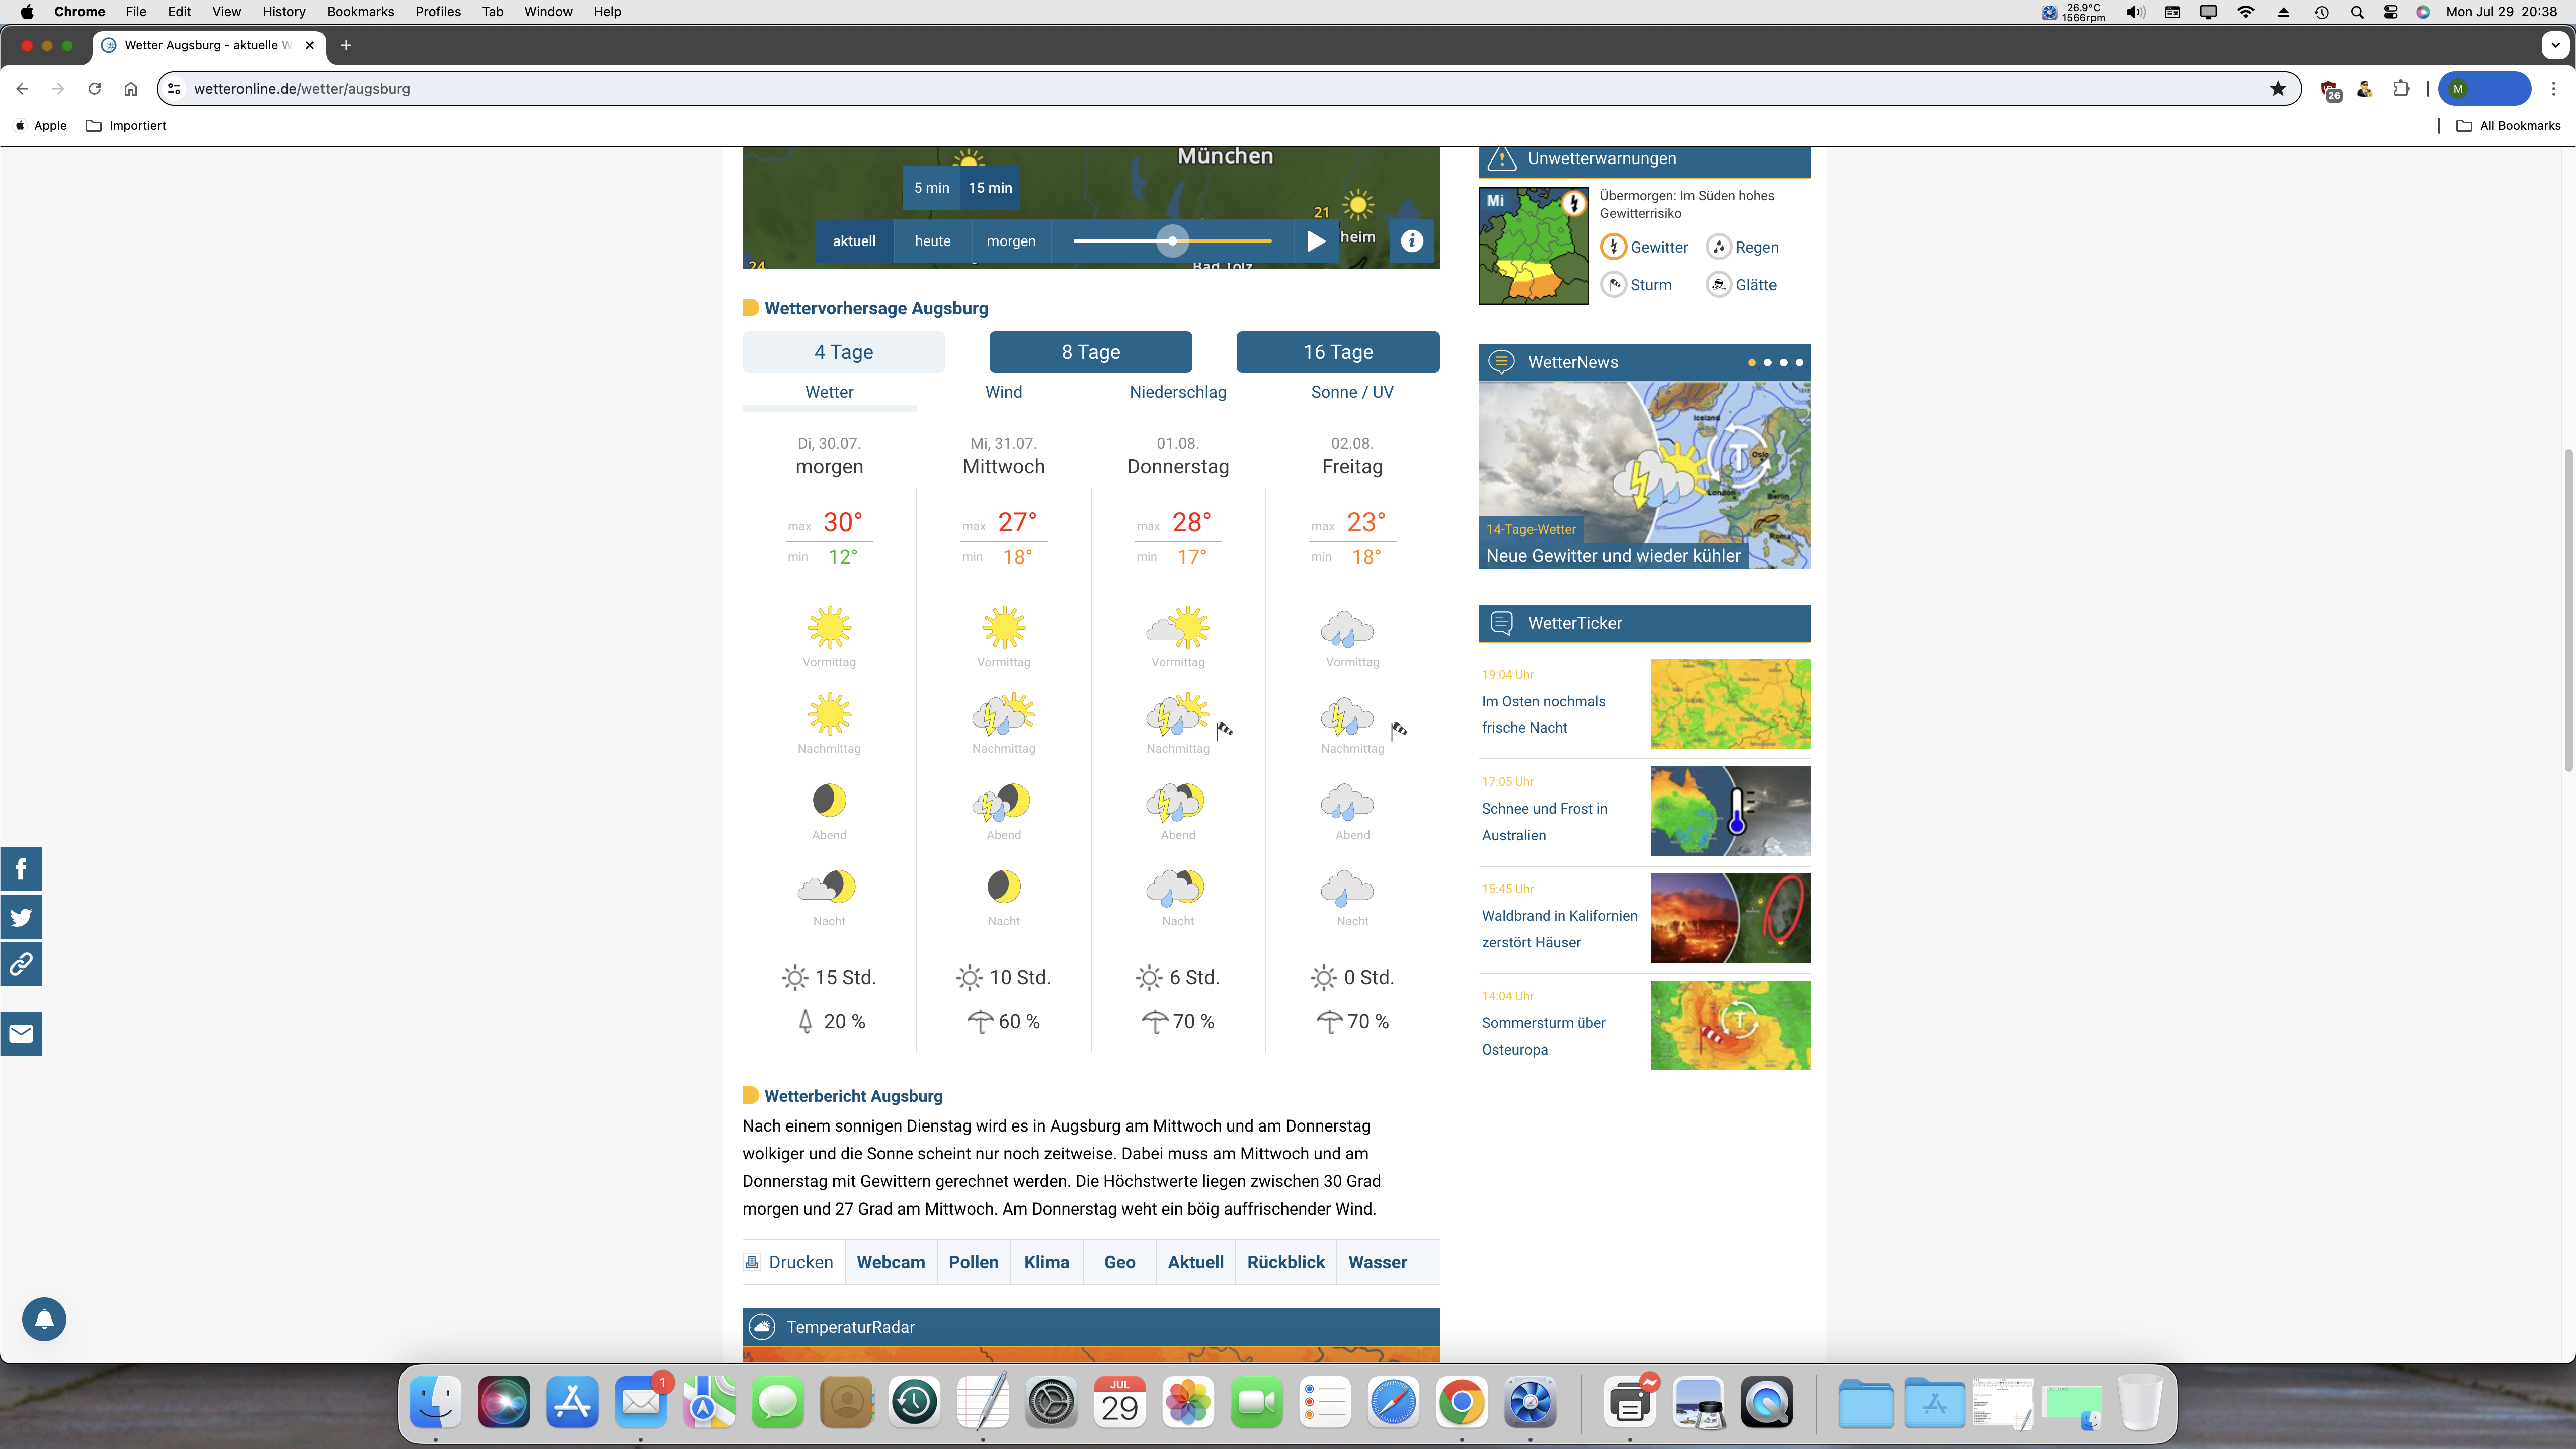2576x1449 pixels.
Task: Open the History menu
Action: point(284,11)
